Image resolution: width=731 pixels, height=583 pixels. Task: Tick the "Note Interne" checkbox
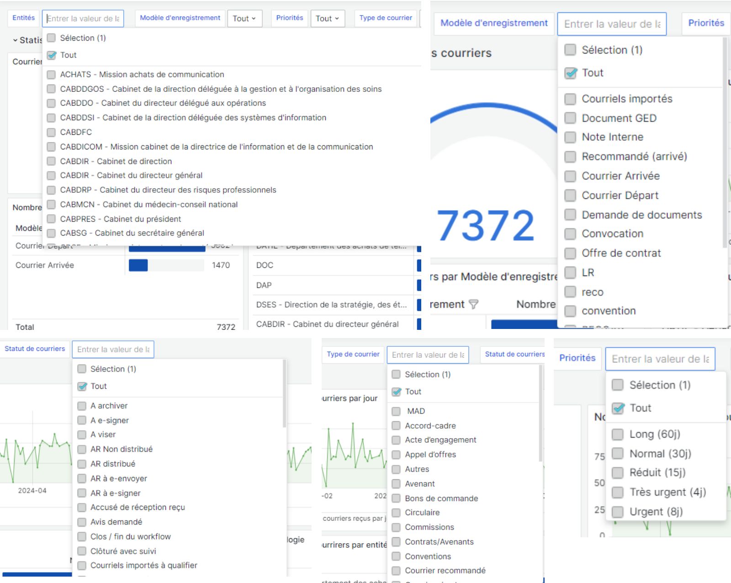coord(570,137)
